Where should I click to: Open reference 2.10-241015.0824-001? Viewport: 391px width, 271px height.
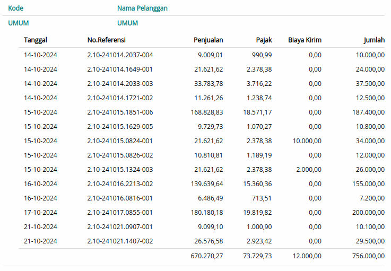[120, 141]
